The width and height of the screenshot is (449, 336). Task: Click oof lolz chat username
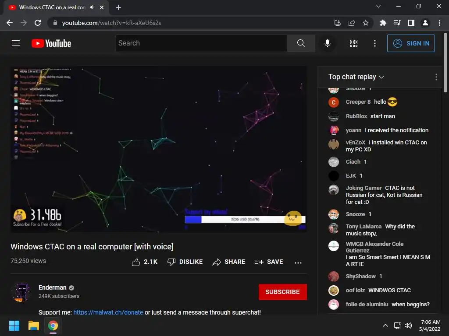(x=355, y=290)
